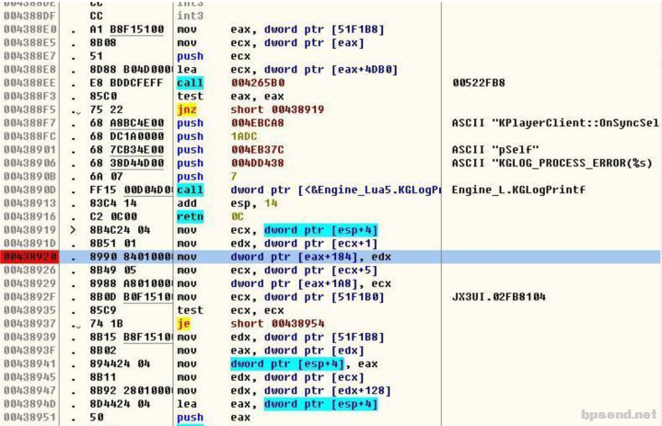
Task: Select the breakpoint address 00438920
Action: [30, 257]
